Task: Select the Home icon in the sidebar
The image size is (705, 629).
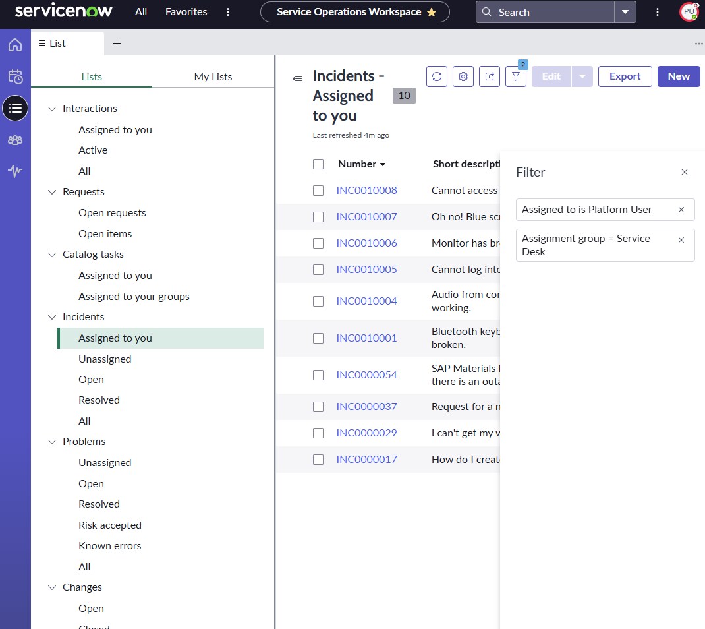Action: coord(15,45)
